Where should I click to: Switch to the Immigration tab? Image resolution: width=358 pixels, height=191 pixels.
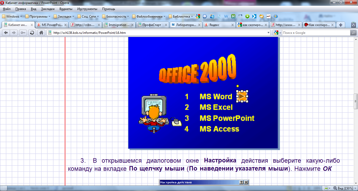pos(119,25)
